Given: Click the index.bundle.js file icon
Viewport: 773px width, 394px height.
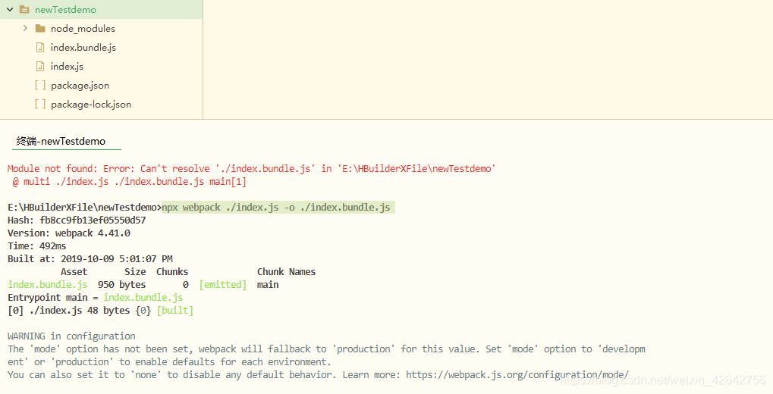Looking at the screenshot, I should coord(40,47).
